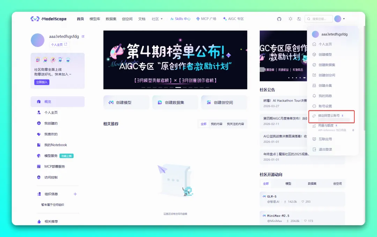Click the 个人主页 icon in user menu
The image size is (377, 237).
click(x=314, y=44)
